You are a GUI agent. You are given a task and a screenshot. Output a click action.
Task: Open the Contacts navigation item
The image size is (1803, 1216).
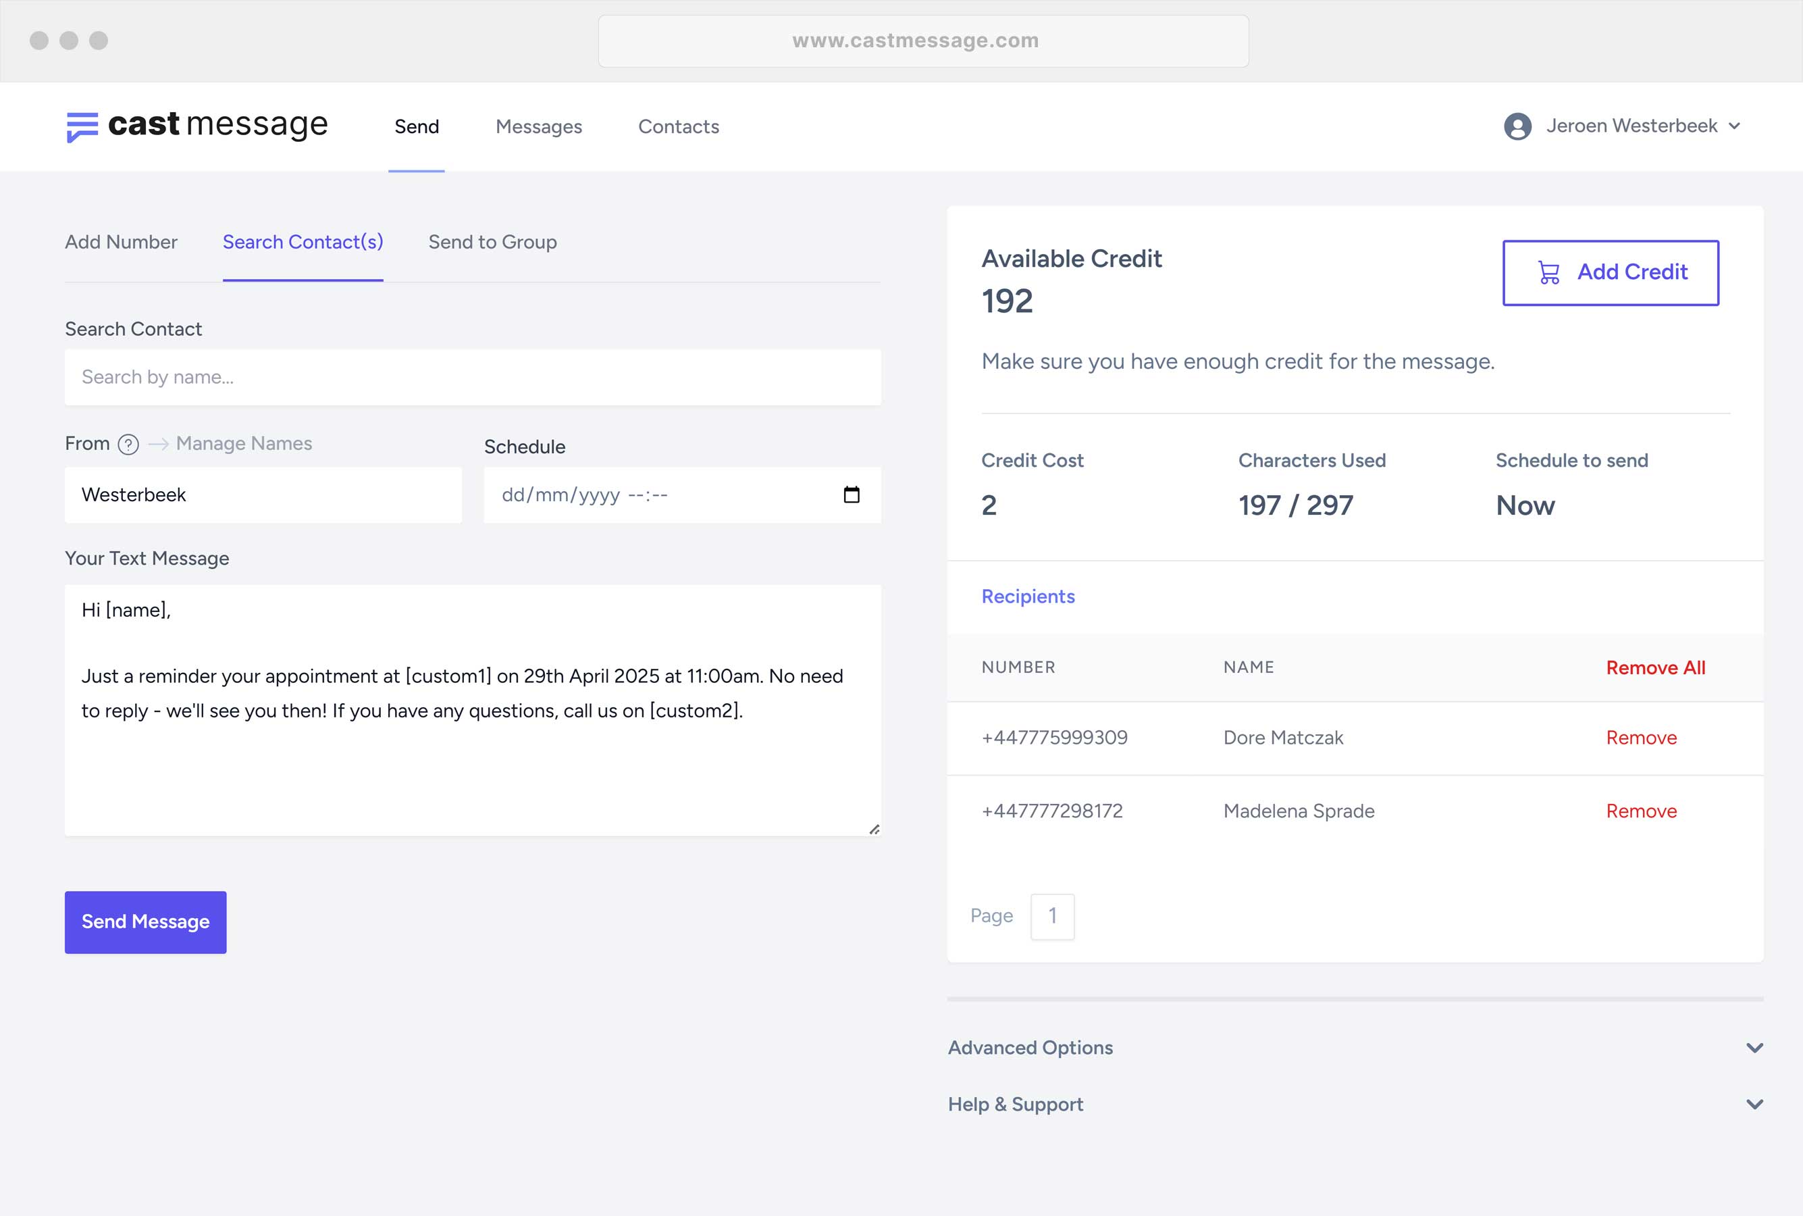pyautogui.click(x=678, y=126)
